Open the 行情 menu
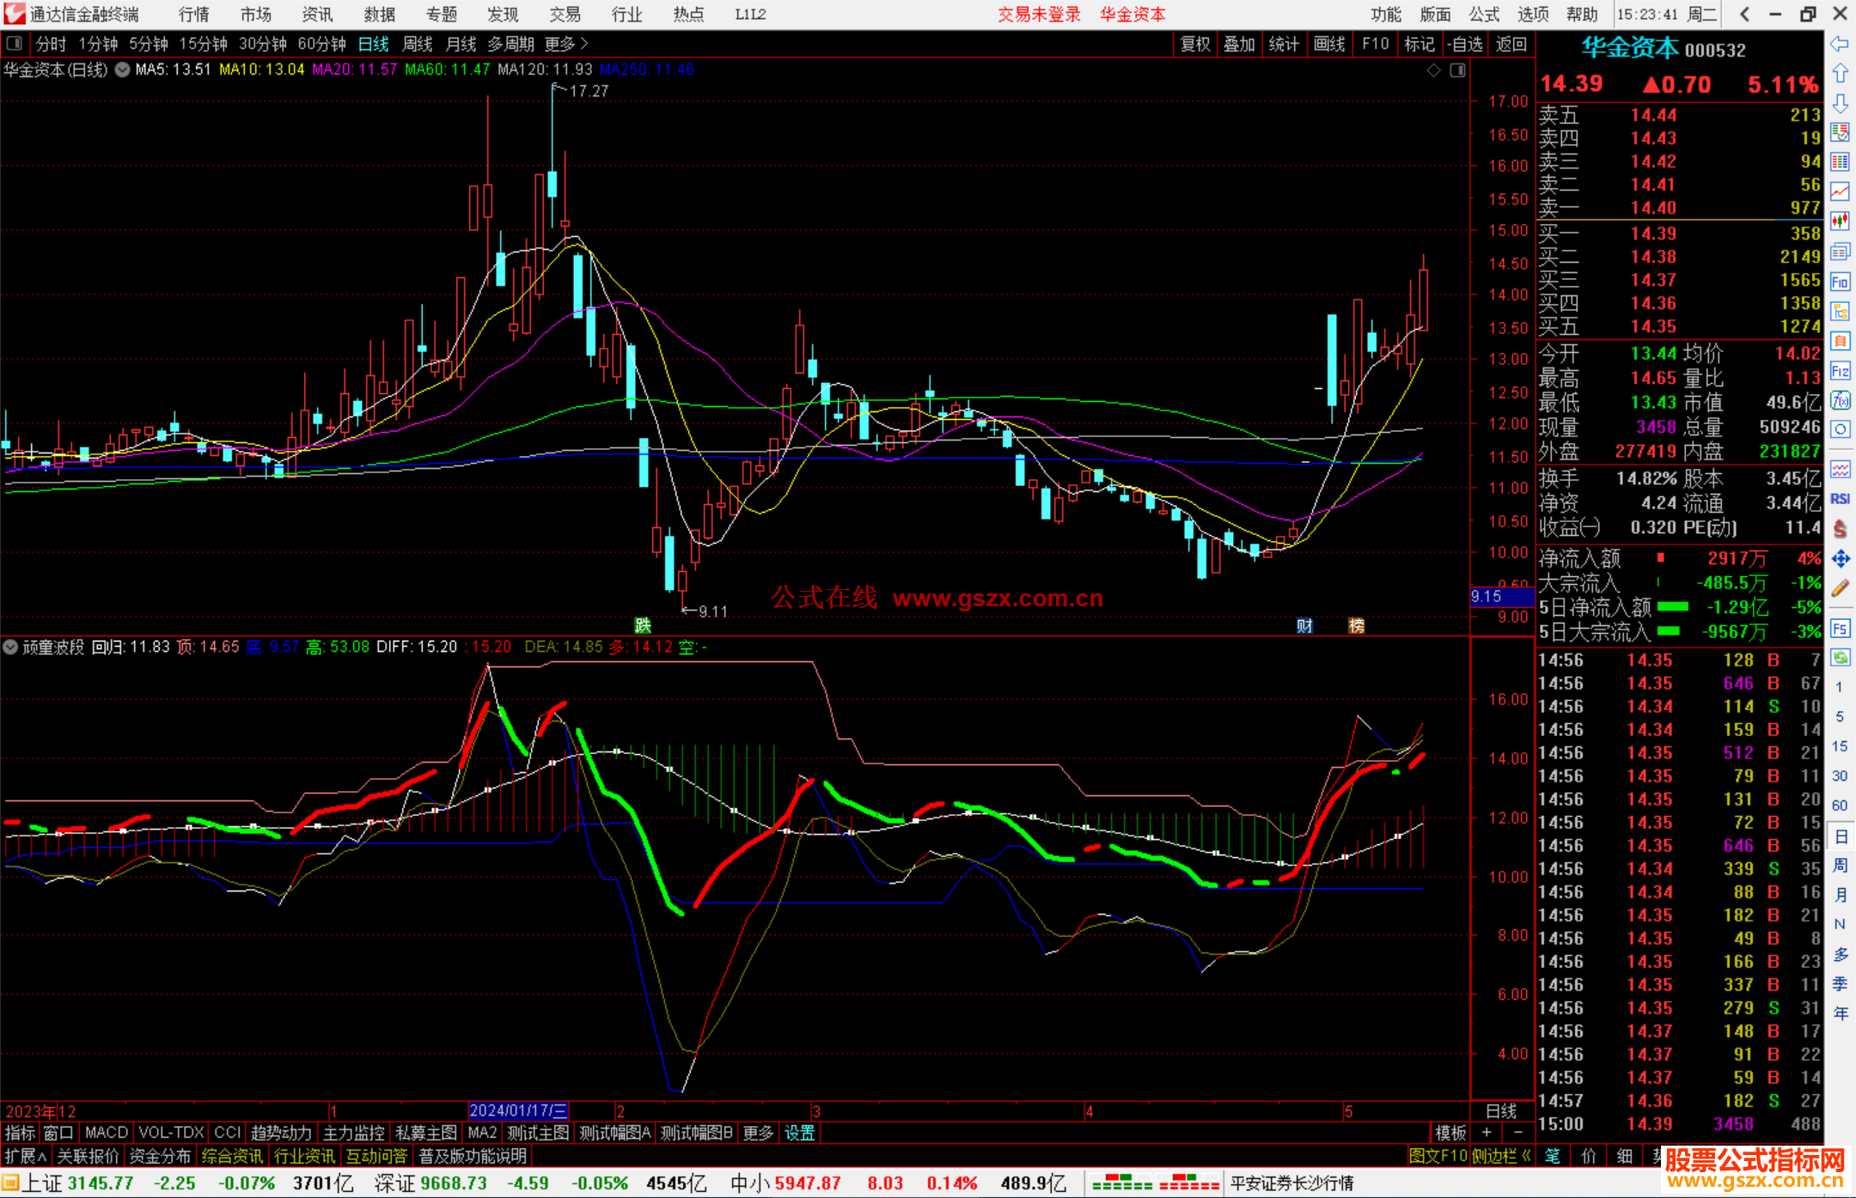The width and height of the screenshot is (1856, 1198). (193, 15)
